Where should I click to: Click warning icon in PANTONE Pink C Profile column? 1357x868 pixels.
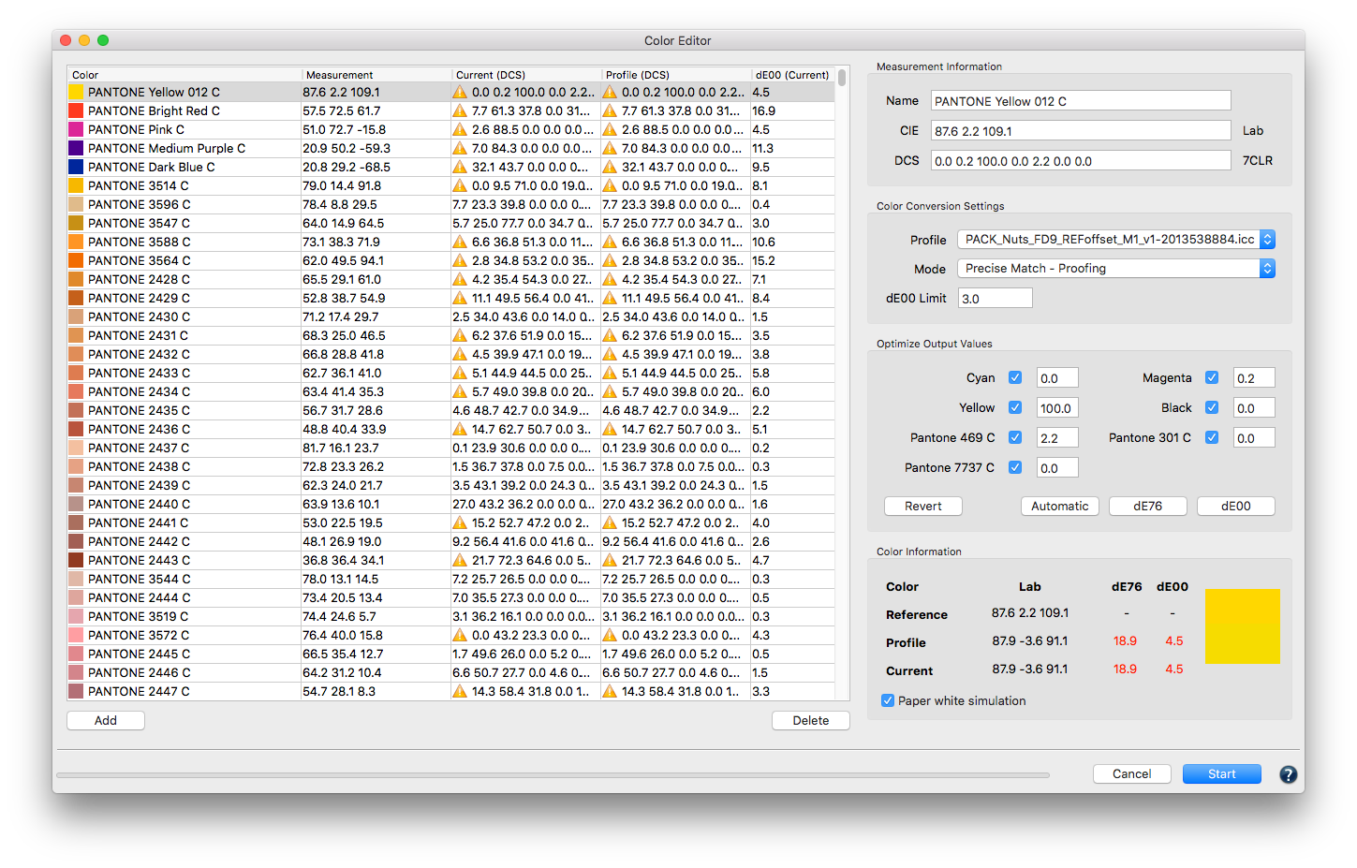pos(610,129)
